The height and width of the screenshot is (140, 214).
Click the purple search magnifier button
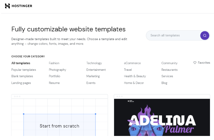pos(205,35)
